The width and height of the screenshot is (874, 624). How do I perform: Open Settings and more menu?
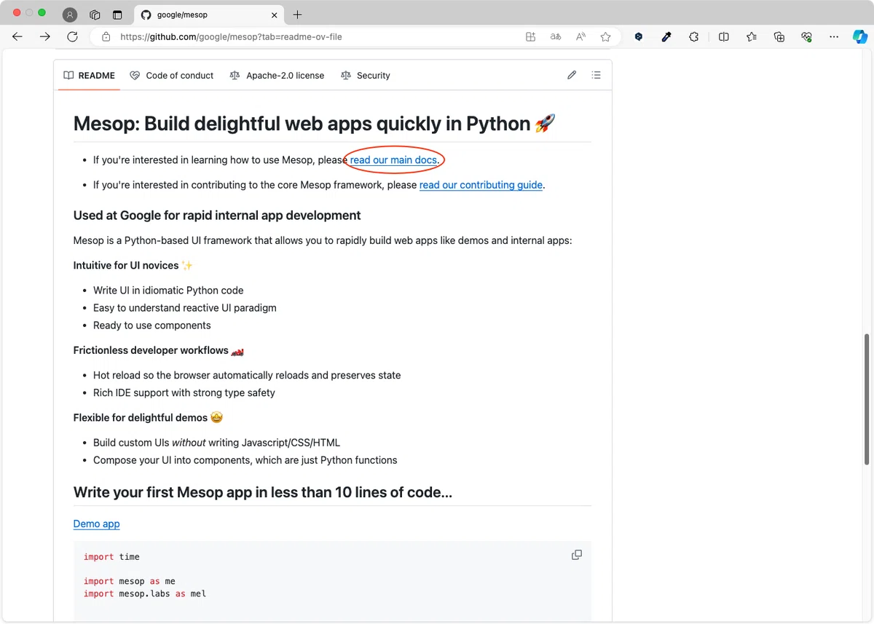[834, 36]
